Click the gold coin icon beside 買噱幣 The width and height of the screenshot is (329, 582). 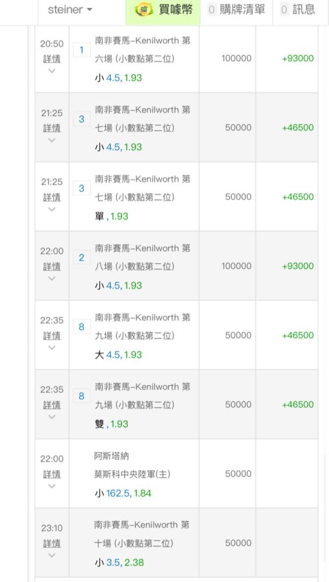[x=144, y=10]
